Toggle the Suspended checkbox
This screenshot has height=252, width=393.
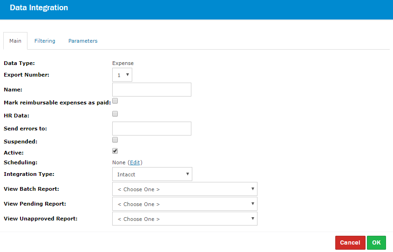click(x=115, y=140)
